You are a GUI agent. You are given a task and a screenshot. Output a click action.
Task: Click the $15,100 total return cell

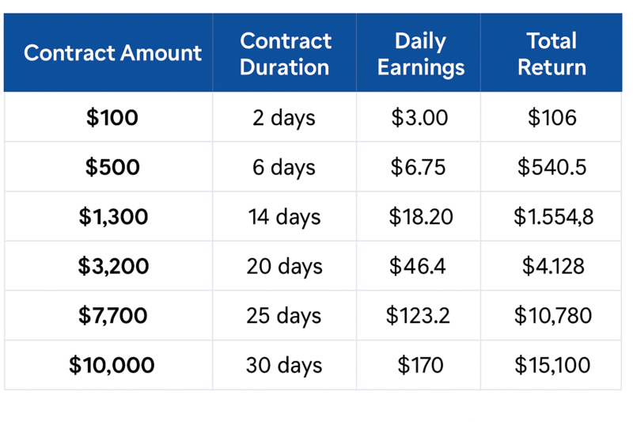[552, 365]
